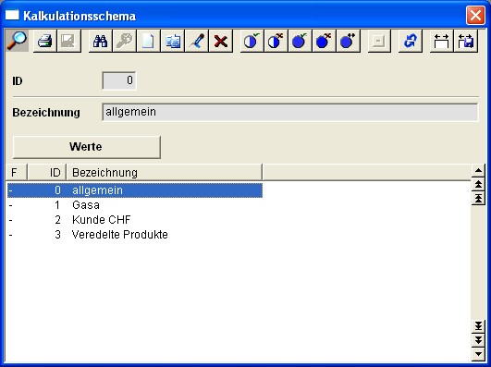Click the full blue circle with red X icon
491x367 pixels.
click(325, 41)
